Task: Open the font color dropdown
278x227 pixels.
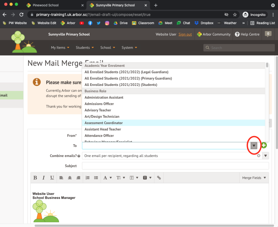Action: click(x=107, y=178)
